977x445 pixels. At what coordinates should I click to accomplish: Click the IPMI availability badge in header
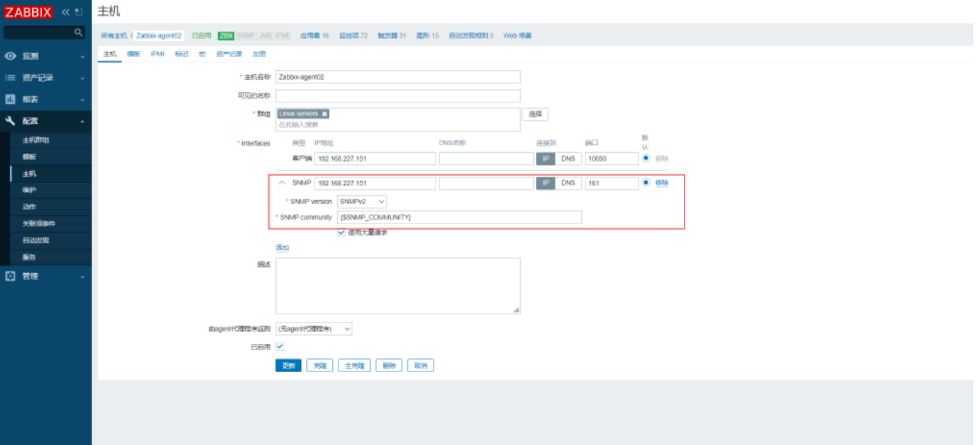point(282,36)
